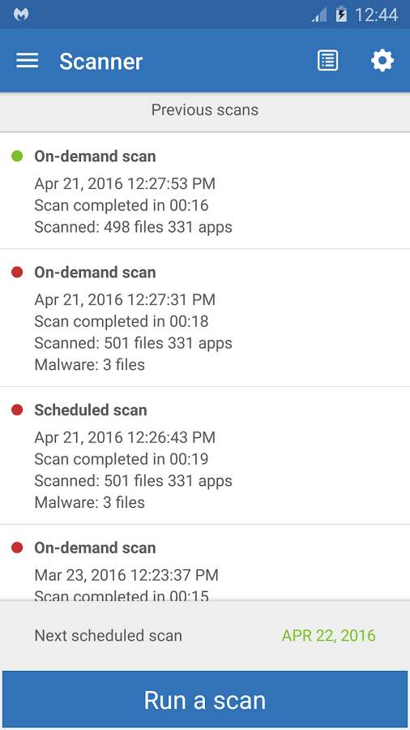Open the APR 22, 2016 next scan date

point(329,635)
